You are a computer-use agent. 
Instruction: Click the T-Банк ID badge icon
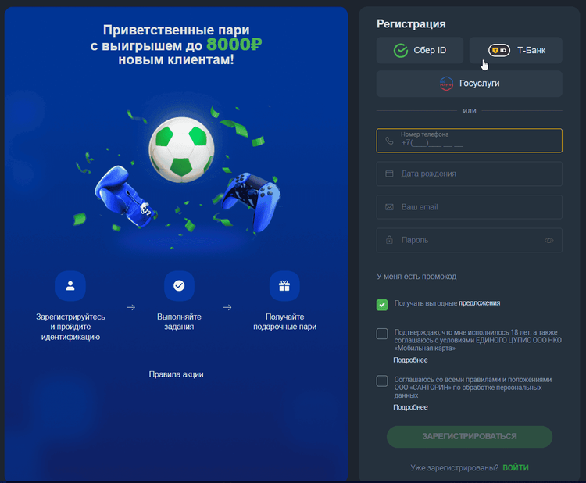point(499,50)
